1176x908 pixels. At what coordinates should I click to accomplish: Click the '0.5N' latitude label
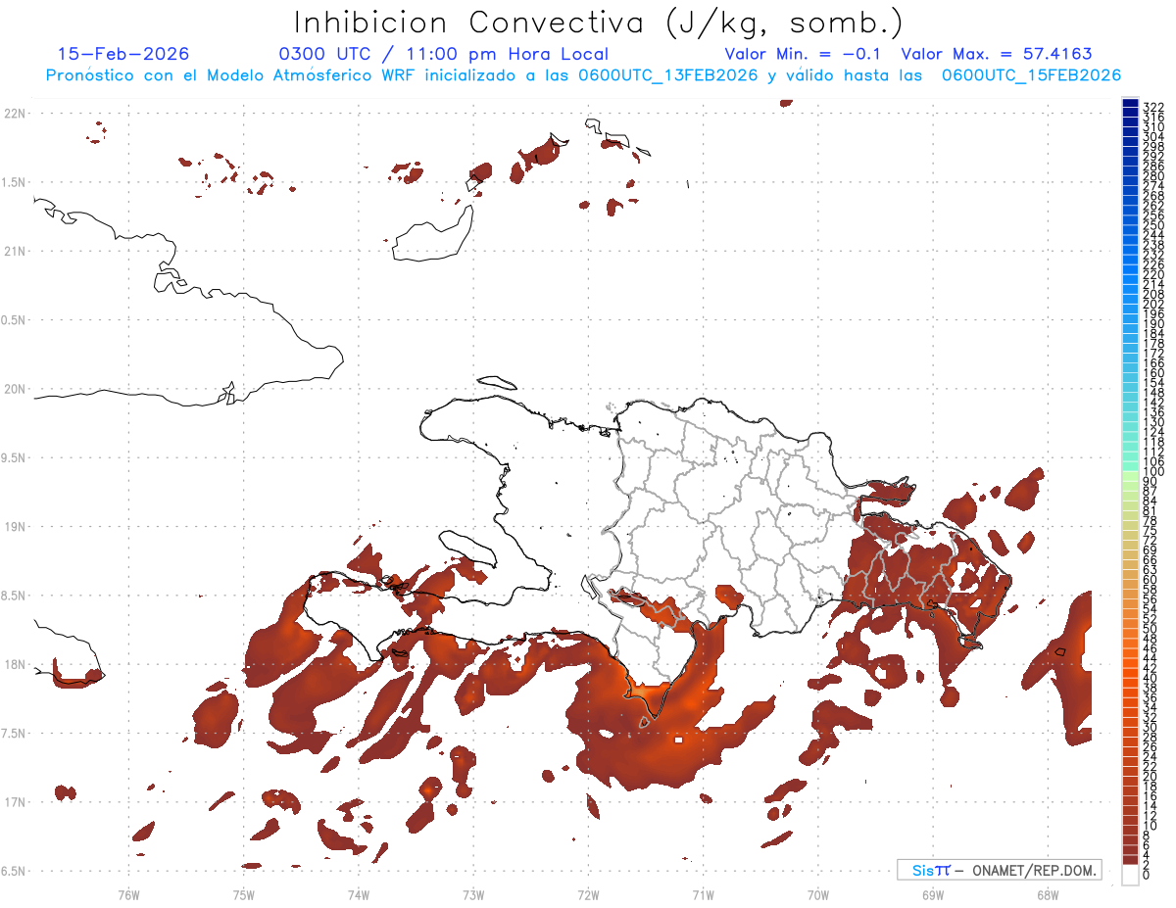pyautogui.click(x=14, y=320)
